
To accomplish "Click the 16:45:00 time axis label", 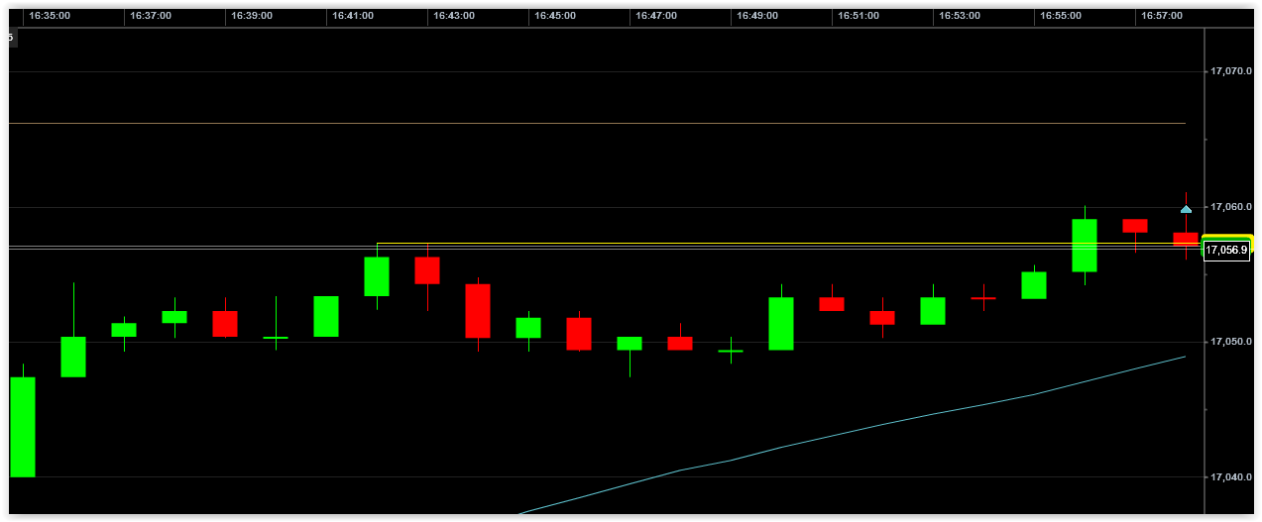I will click(x=554, y=16).
